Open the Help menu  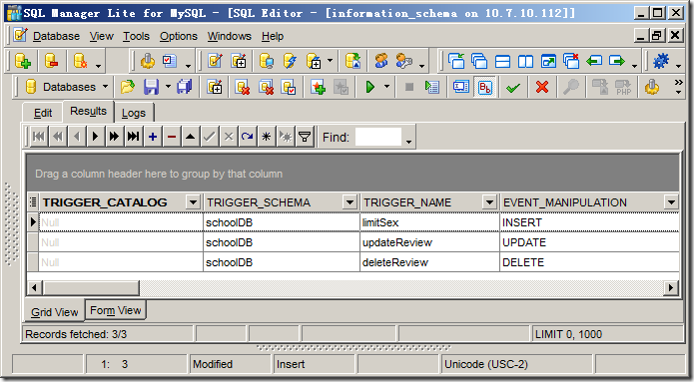click(x=273, y=36)
